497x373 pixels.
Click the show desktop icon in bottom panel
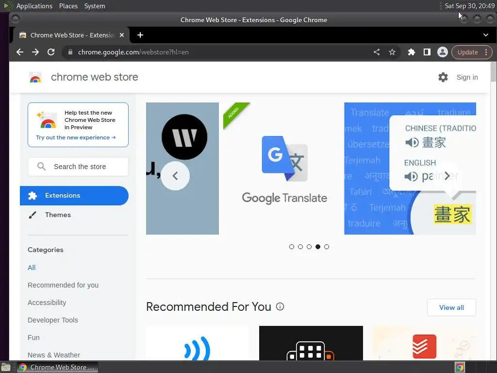point(6,367)
